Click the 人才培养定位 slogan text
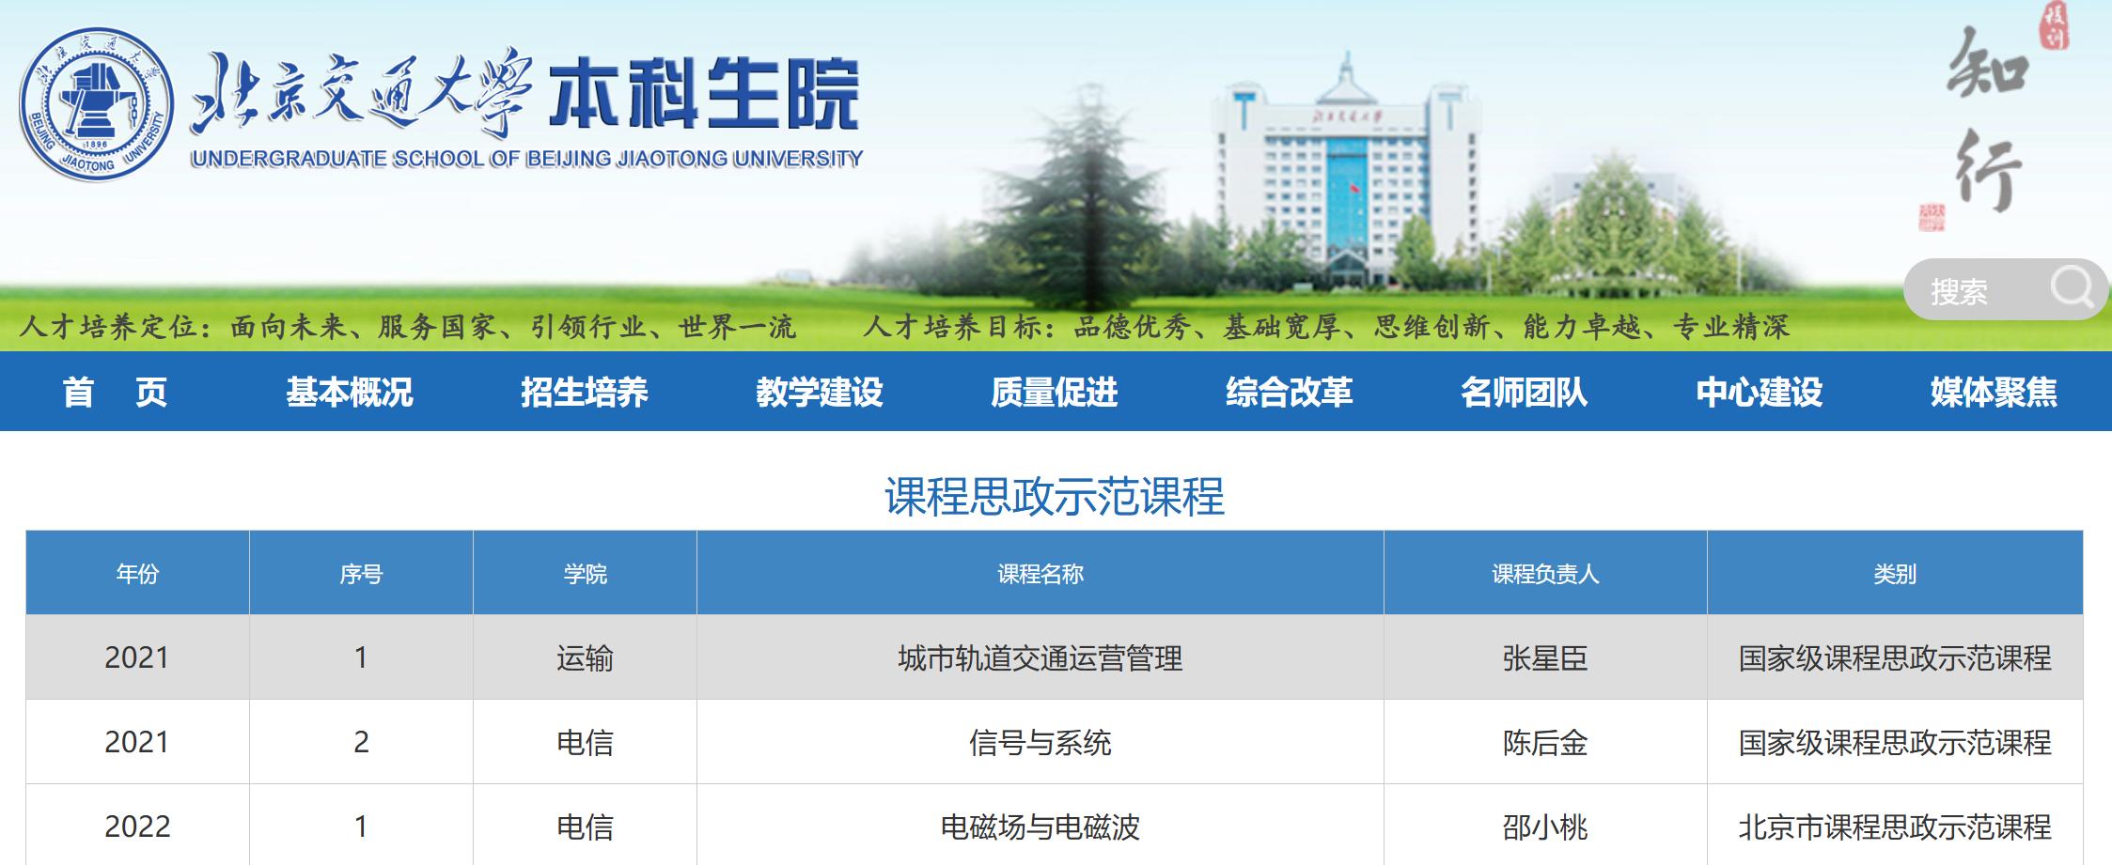 (407, 326)
